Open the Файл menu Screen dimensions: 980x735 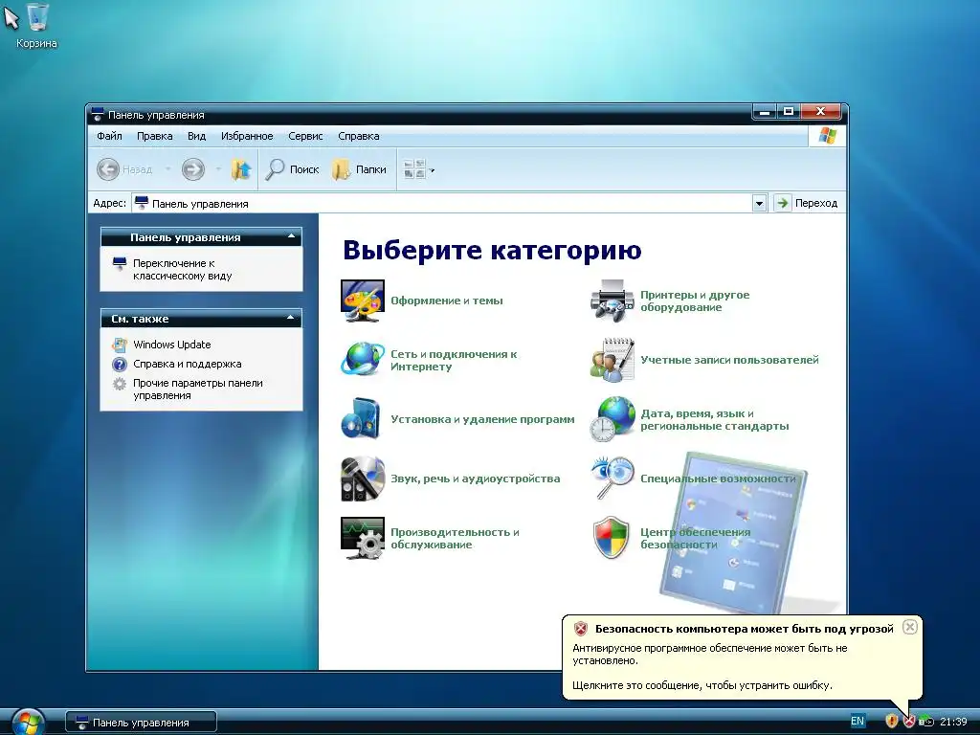tap(109, 136)
